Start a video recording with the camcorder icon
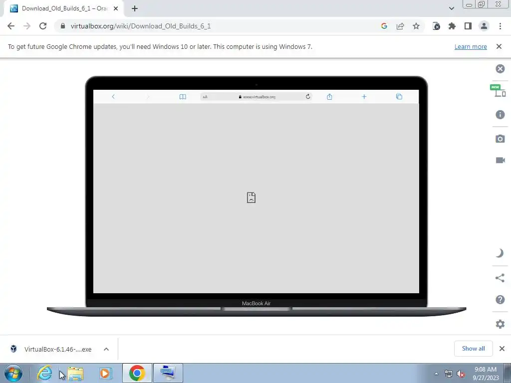Image resolution: width=511 pixels, height=383 pixels. (x=500, y=160)
